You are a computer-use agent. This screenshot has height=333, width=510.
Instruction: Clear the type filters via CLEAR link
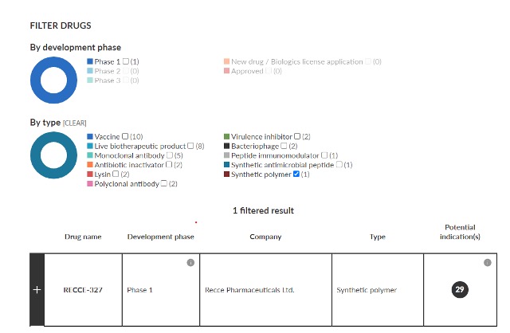[74, 123]
